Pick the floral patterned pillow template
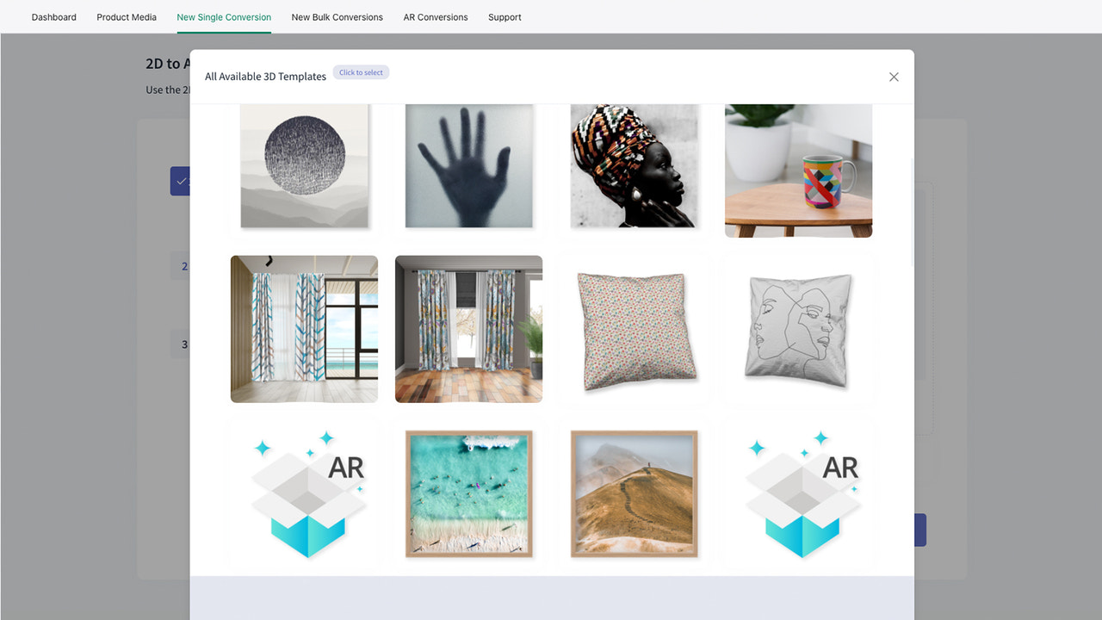The image size is (1102, 620). coord(634,329)
